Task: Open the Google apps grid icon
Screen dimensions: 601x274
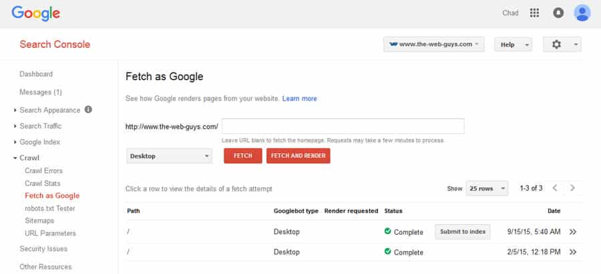Action: [534, 13]
